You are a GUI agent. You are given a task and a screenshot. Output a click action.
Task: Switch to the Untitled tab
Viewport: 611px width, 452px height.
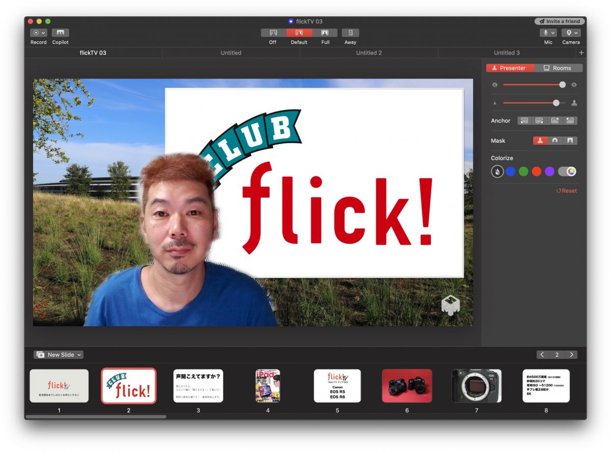231,52
